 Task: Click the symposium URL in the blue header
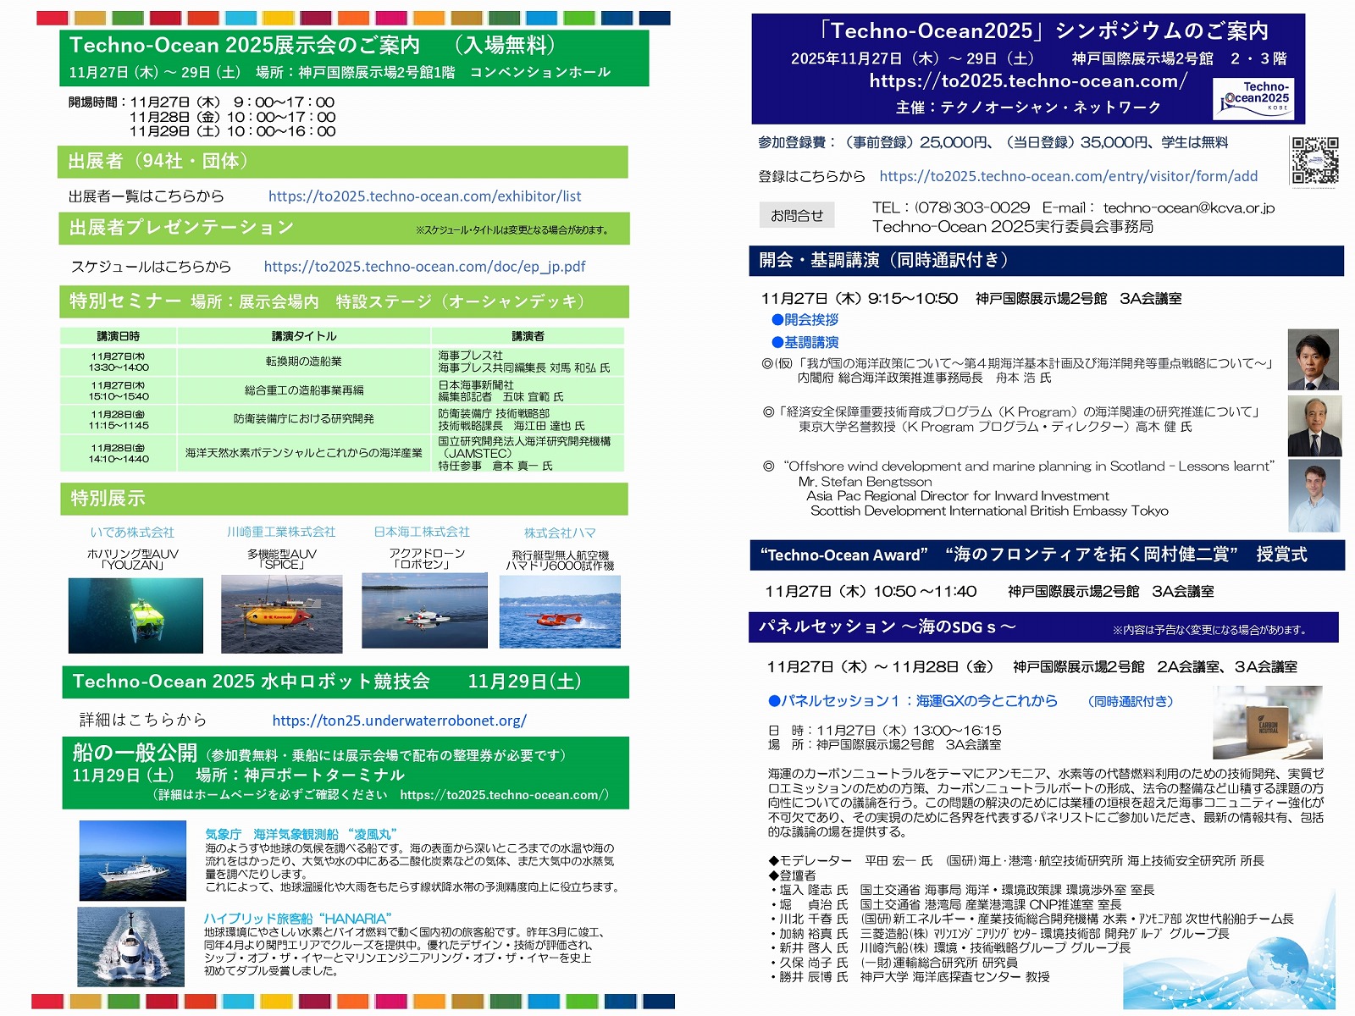pyautogui.click(x=1027, y=81)
